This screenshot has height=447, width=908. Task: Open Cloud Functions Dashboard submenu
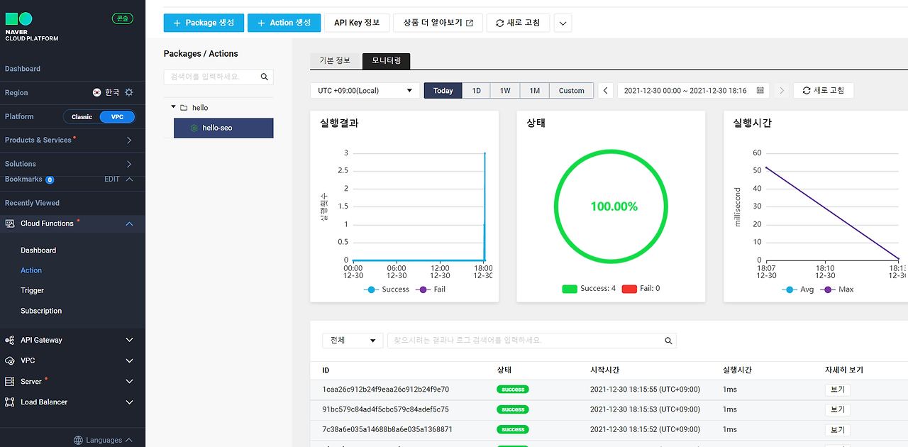pyautogui.click(x=38, y=250)
